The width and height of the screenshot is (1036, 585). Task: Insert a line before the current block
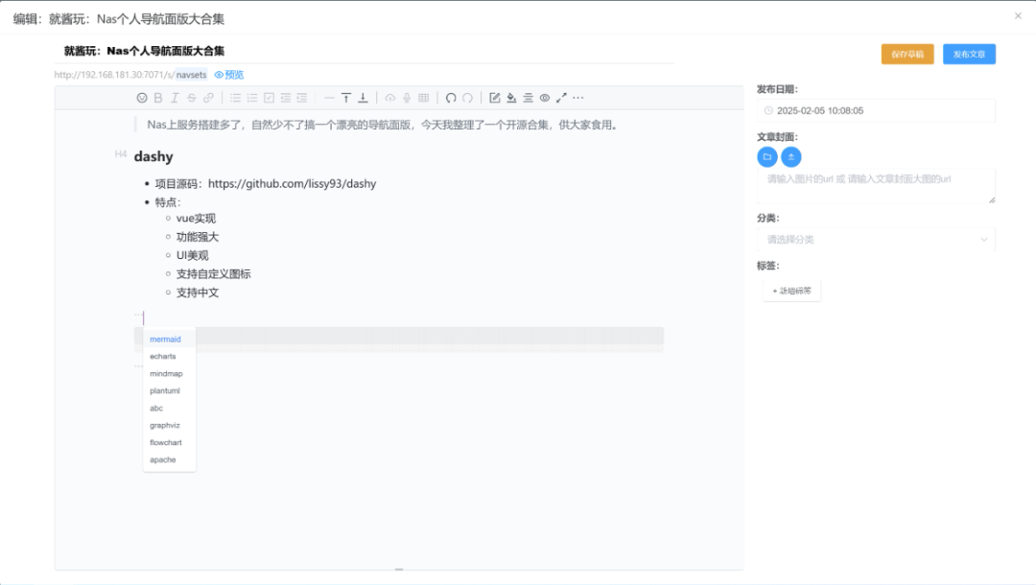346,98
